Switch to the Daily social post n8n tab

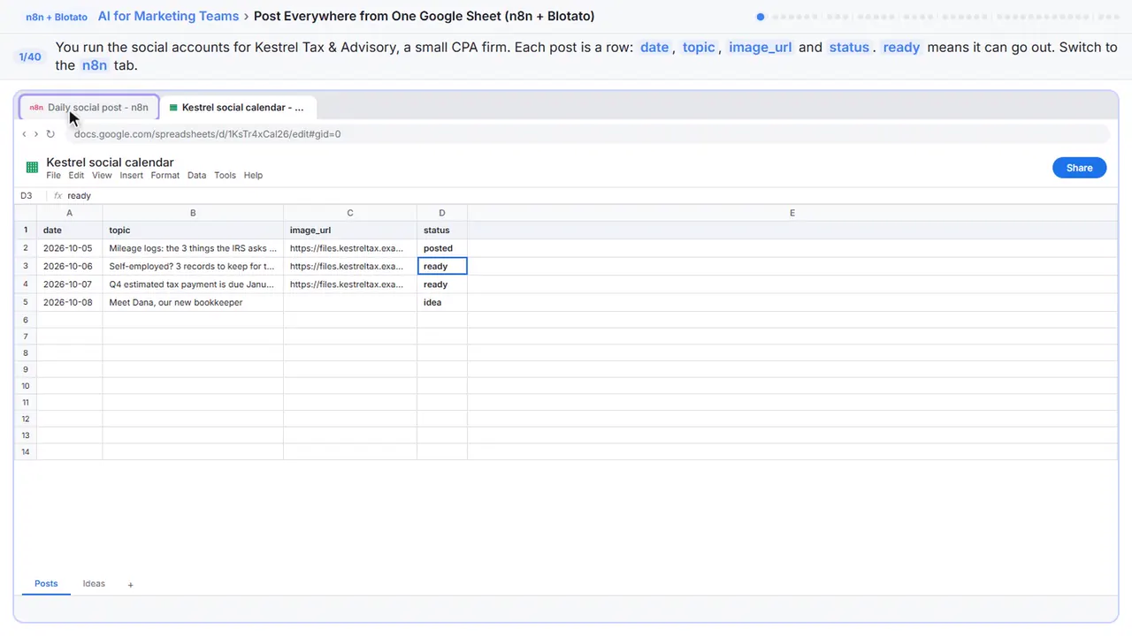coord(89,107)
